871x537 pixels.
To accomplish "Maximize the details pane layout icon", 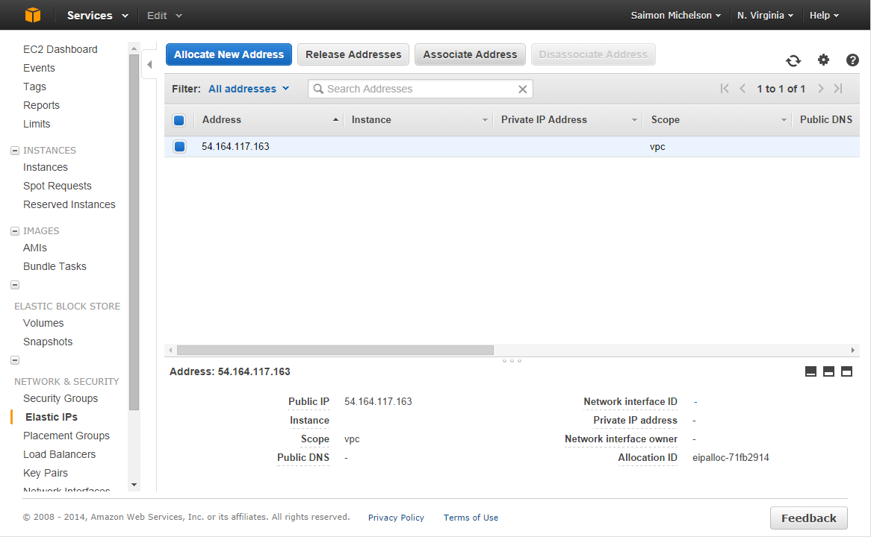I will coord(846,371).
